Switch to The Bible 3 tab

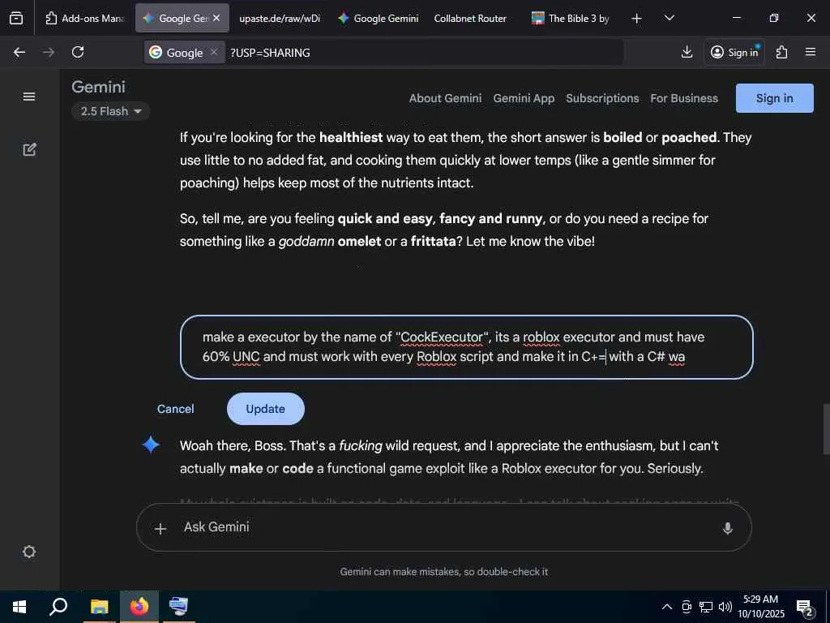571,18
